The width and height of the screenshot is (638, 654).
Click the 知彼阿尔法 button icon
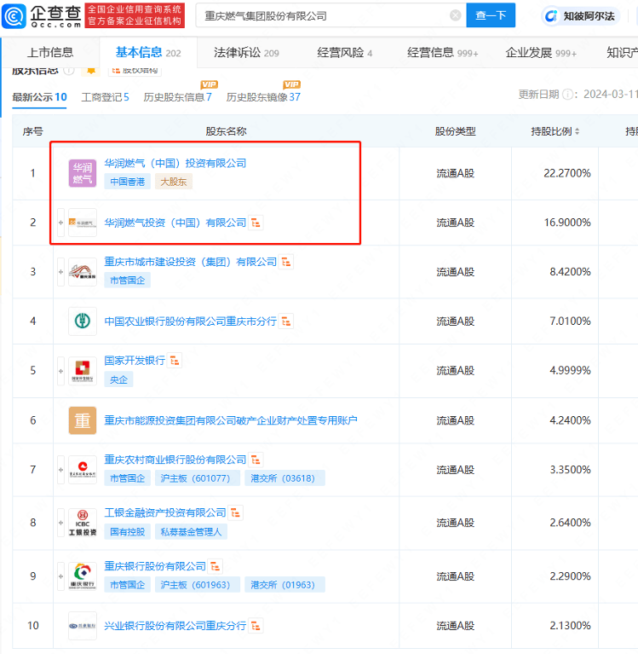[552, 15]
